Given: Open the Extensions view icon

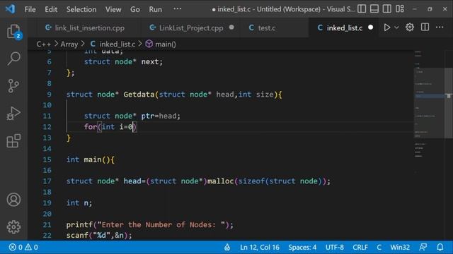Looking at the screenshot, I should click(13, 141).
